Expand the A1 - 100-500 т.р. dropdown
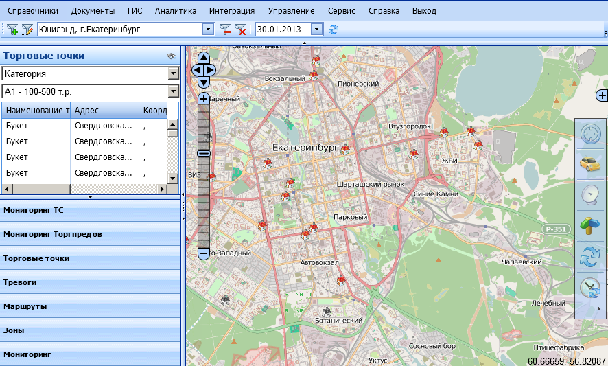 point(173,91)
